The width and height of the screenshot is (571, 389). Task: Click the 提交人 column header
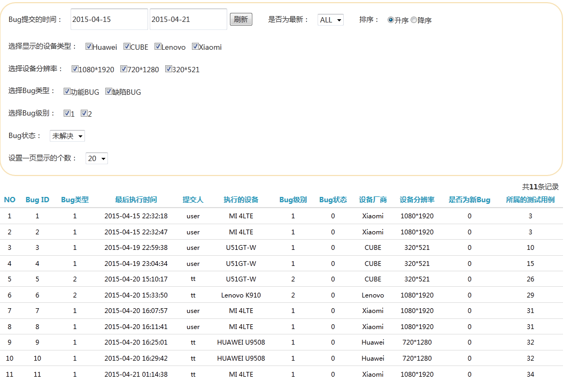click(192, 200)
